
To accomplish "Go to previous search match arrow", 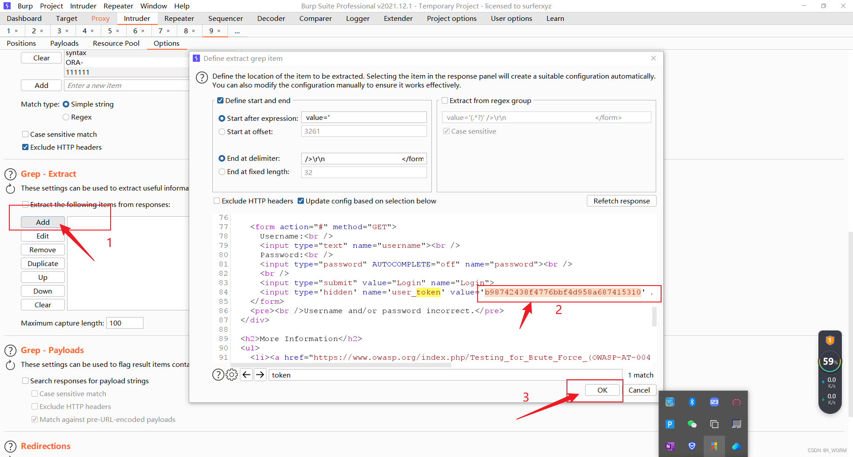I will 247,375.
